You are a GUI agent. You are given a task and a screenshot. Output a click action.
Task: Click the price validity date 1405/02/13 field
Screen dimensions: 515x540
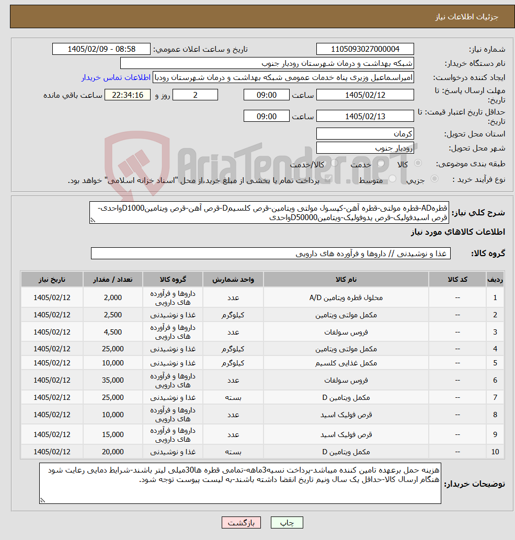[x=365, y=116]
